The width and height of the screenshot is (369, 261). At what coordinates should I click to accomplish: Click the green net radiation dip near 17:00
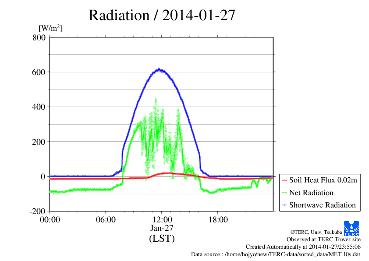click(211, 192)
